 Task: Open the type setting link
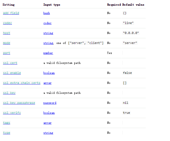coord(6,133)
